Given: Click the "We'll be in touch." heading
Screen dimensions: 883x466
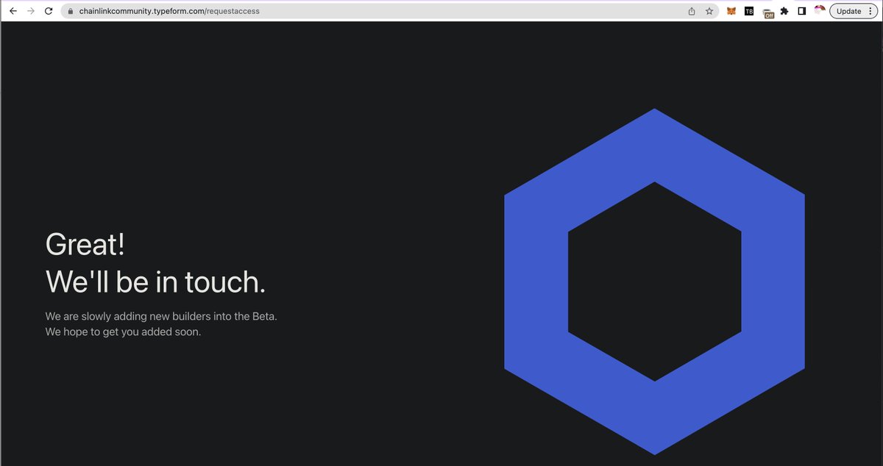Looking at the screenshot, I should 155,282.
